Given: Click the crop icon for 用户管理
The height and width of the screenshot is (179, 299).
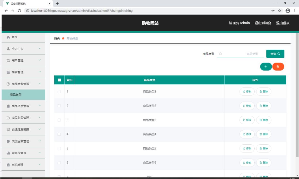Looking at the screenshot, I should tap(8, 61).
